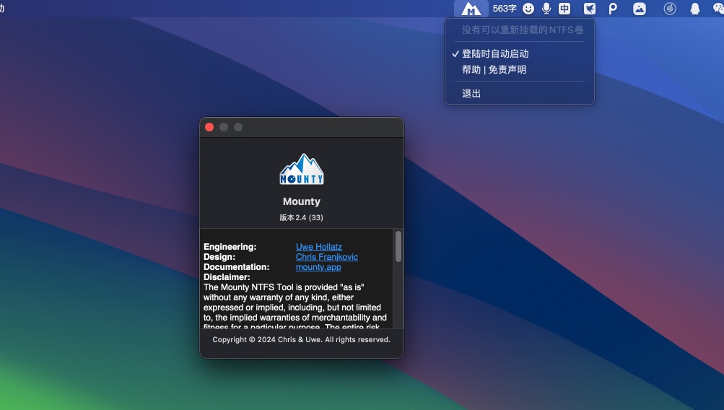This screenshot has height=410, width=724.
Task: Click the Documentation: label
Action: point(237,267)
